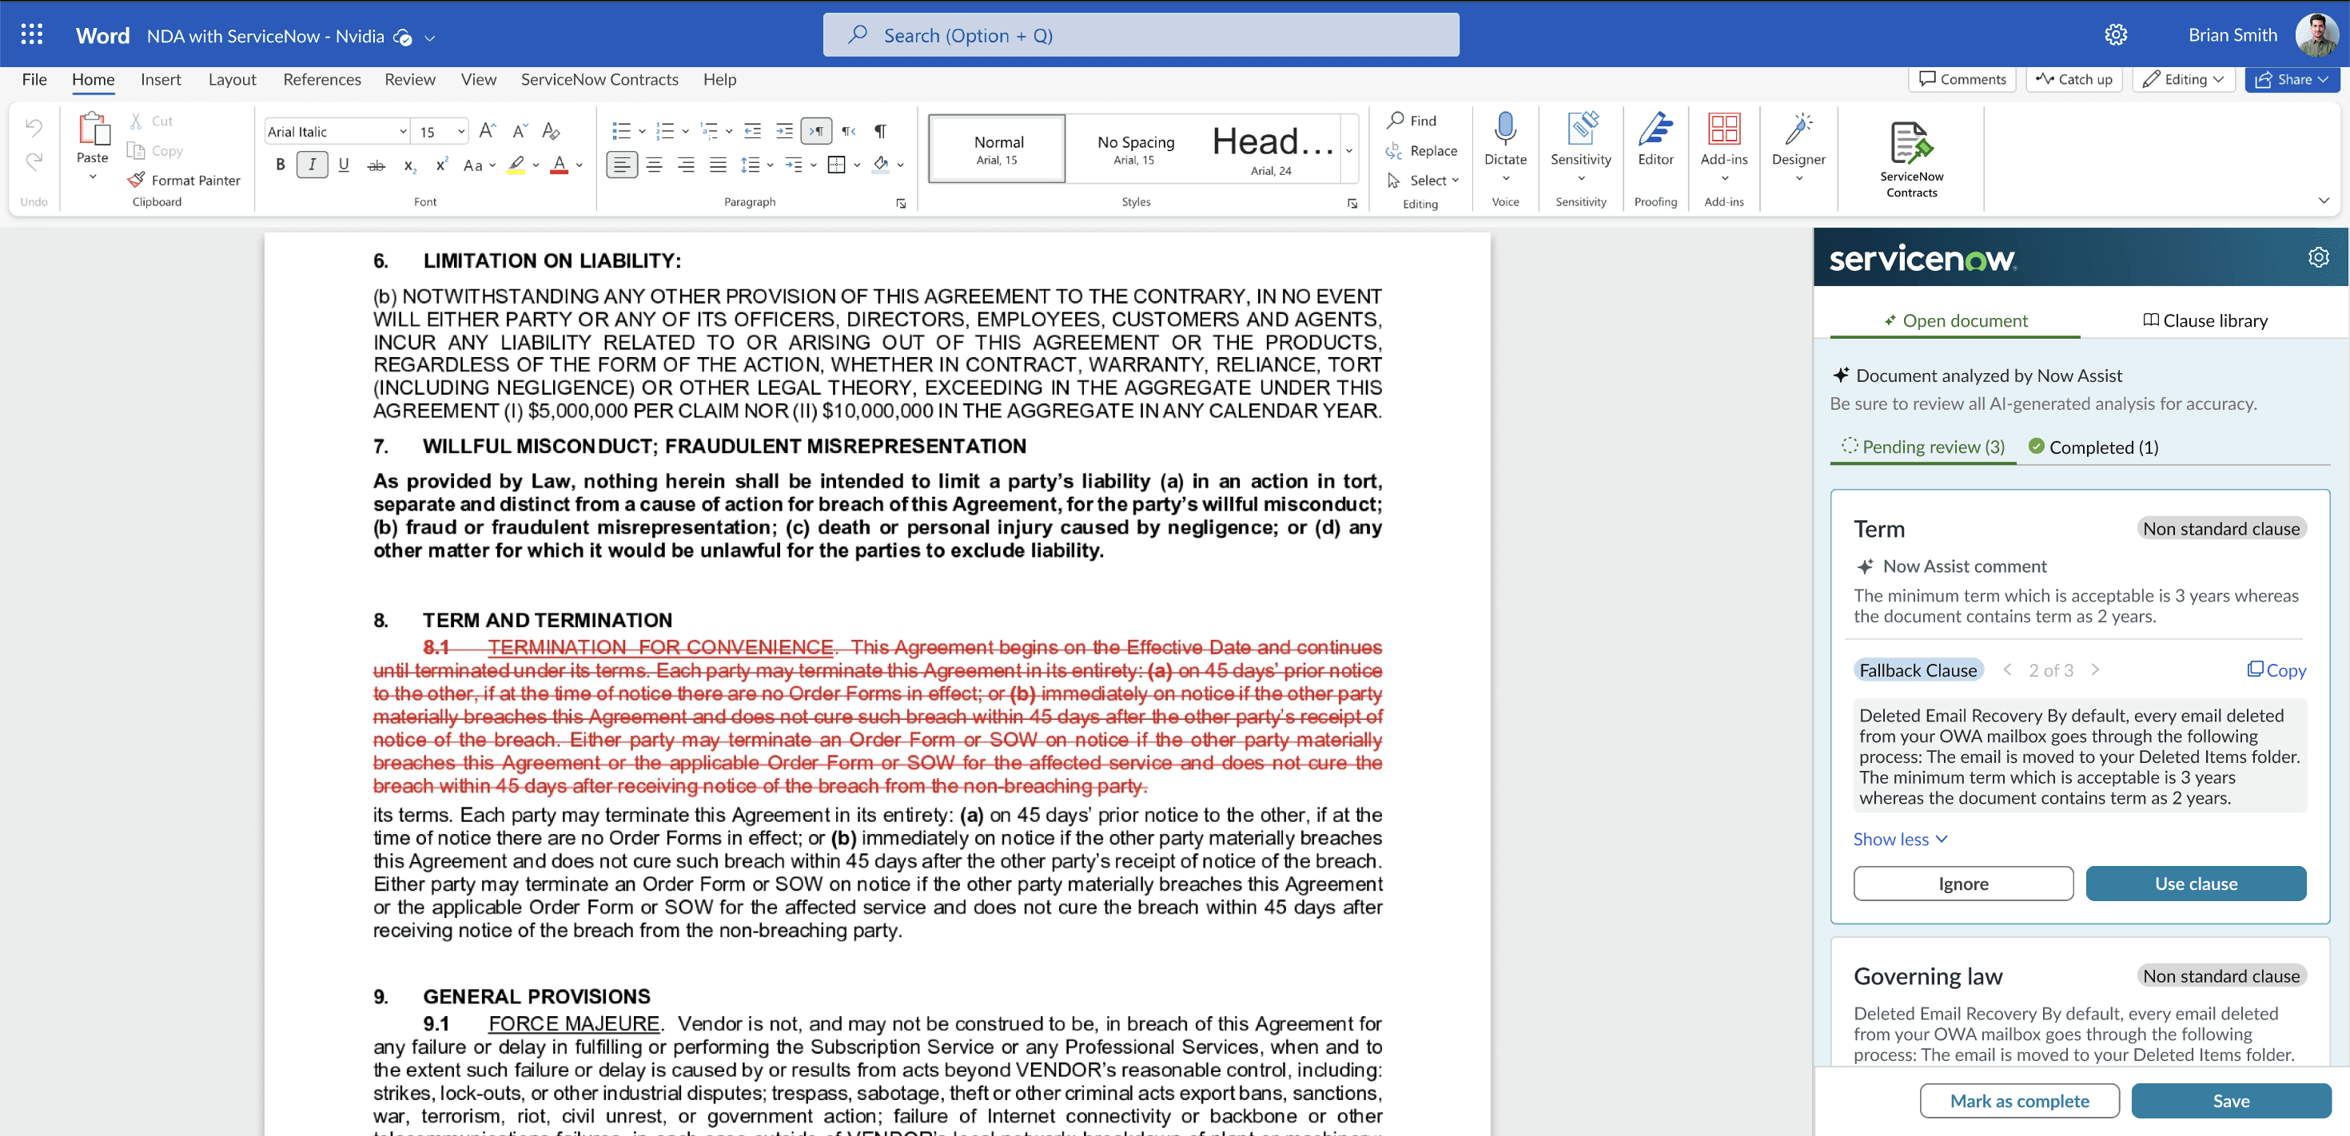Screen dimensions: 2350x1136
Task: Open the app launcher grid icon
Action: (x=32, y=34)
